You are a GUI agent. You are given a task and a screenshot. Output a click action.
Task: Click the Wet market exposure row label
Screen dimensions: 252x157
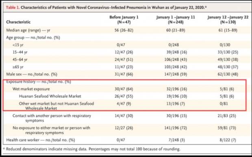31,89
